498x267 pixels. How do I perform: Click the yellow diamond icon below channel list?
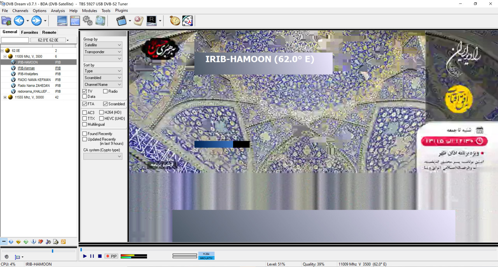pos(18,241)
